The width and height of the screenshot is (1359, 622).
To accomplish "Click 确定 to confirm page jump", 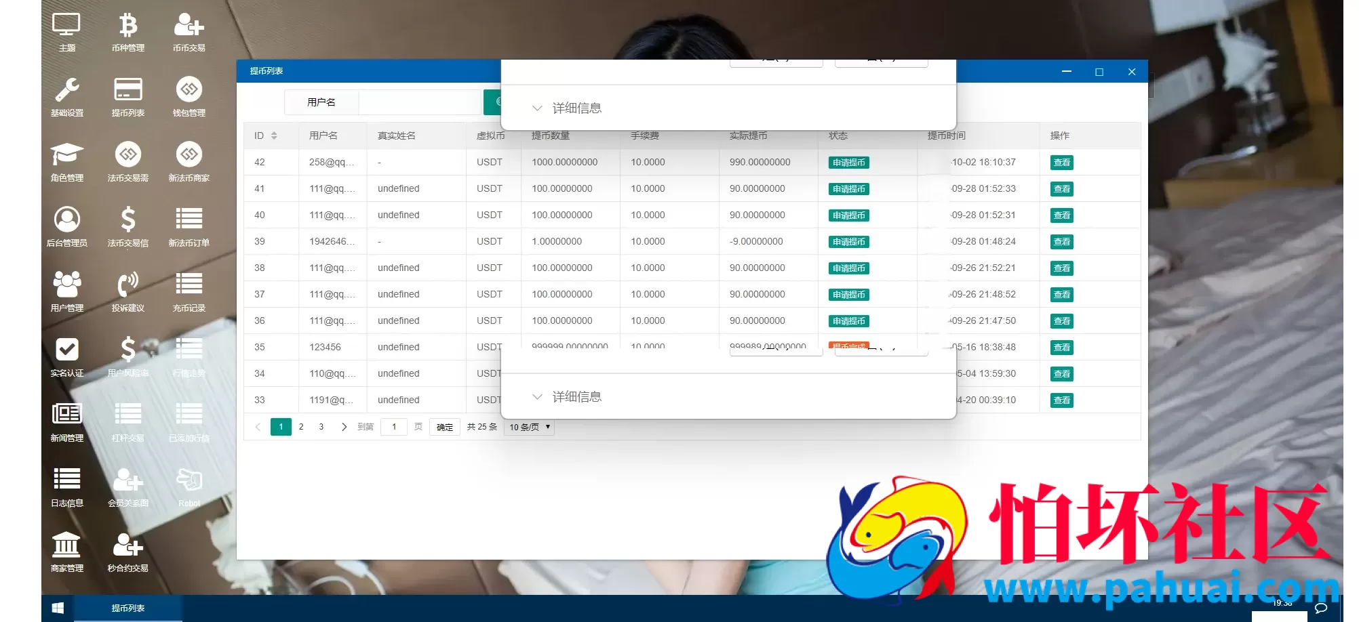I will 445,427.
